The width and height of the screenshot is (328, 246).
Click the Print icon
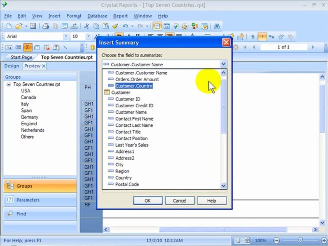click(x=45, y=26)
